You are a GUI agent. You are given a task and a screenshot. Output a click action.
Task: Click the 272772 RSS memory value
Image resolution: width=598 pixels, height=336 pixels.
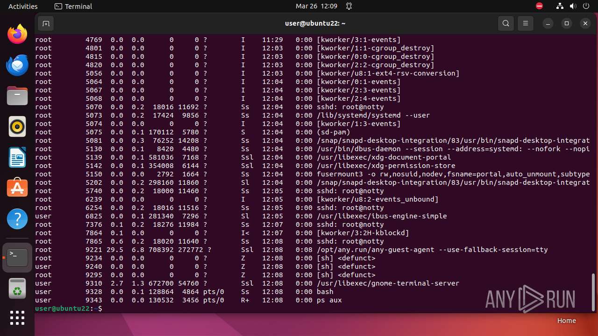(191, 250)
